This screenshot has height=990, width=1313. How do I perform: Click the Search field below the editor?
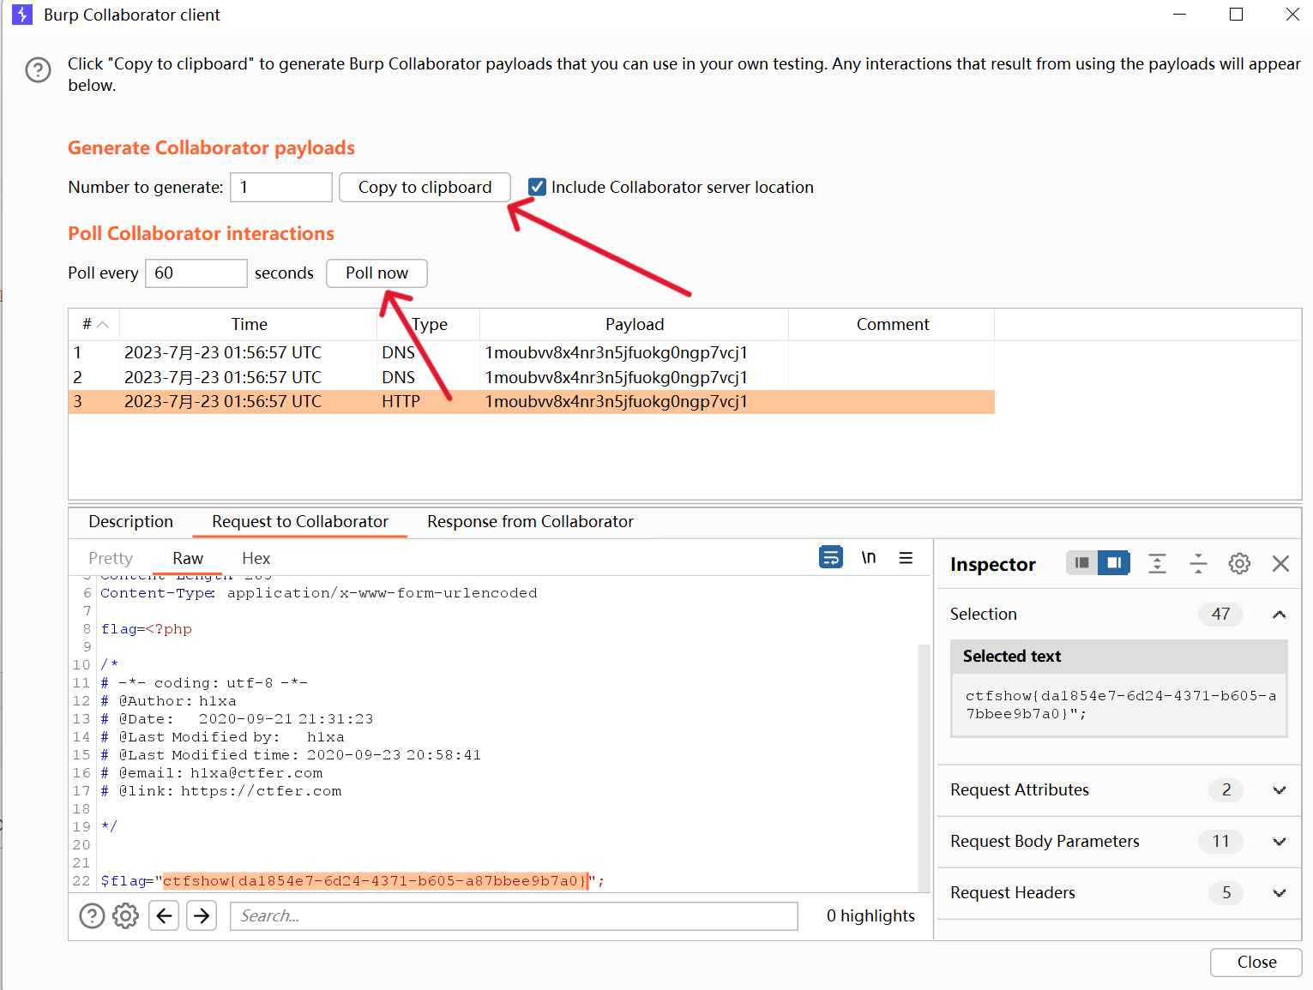tap(514, 916)
